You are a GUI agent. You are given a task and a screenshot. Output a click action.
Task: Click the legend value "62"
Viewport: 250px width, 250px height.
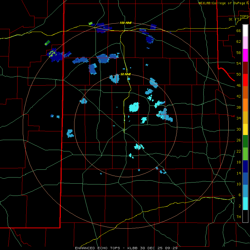239,41
